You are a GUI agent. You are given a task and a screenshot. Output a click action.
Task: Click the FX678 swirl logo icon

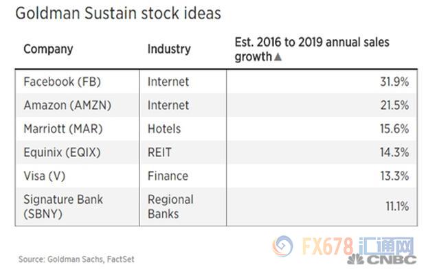click(283, 246)
